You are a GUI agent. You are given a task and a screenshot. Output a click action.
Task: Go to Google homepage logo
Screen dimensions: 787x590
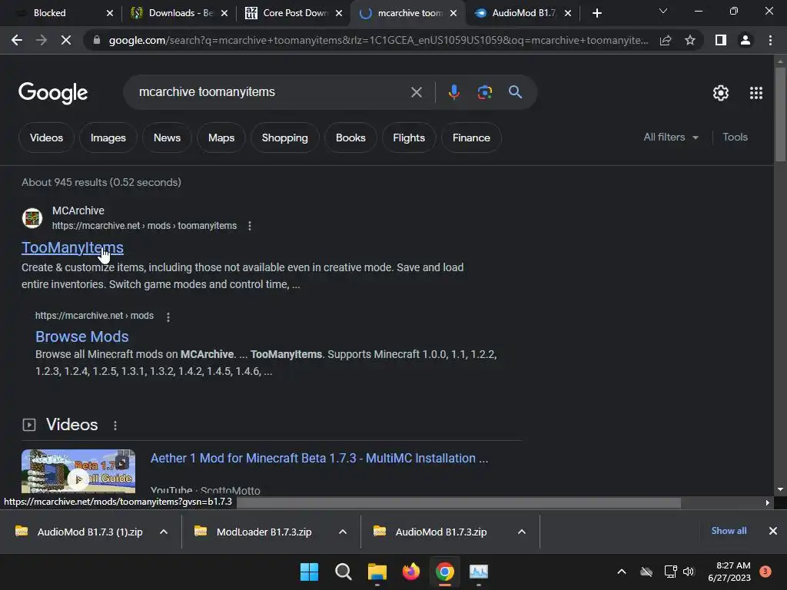53,93
